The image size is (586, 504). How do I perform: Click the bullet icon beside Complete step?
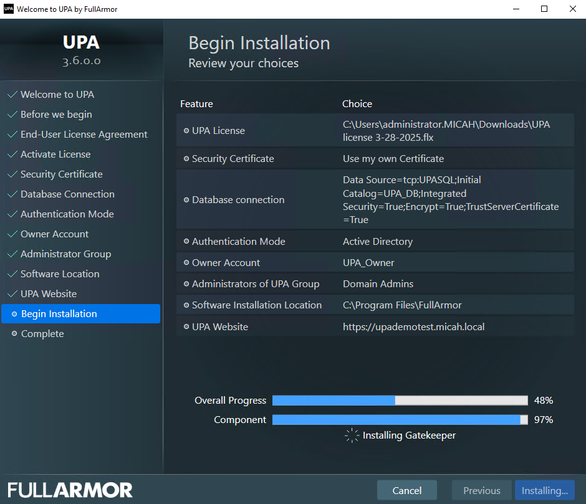[14, 334]
